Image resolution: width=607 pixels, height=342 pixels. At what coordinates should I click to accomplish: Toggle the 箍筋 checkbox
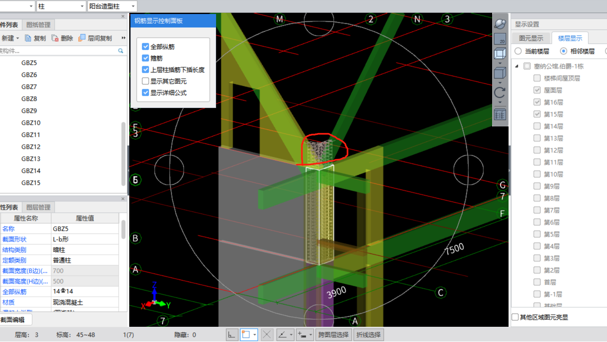[146, 58]
